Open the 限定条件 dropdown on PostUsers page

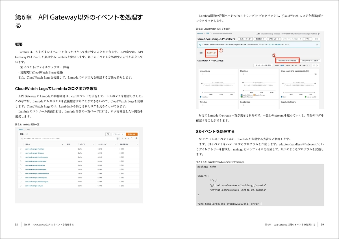[x=260, y=39]
